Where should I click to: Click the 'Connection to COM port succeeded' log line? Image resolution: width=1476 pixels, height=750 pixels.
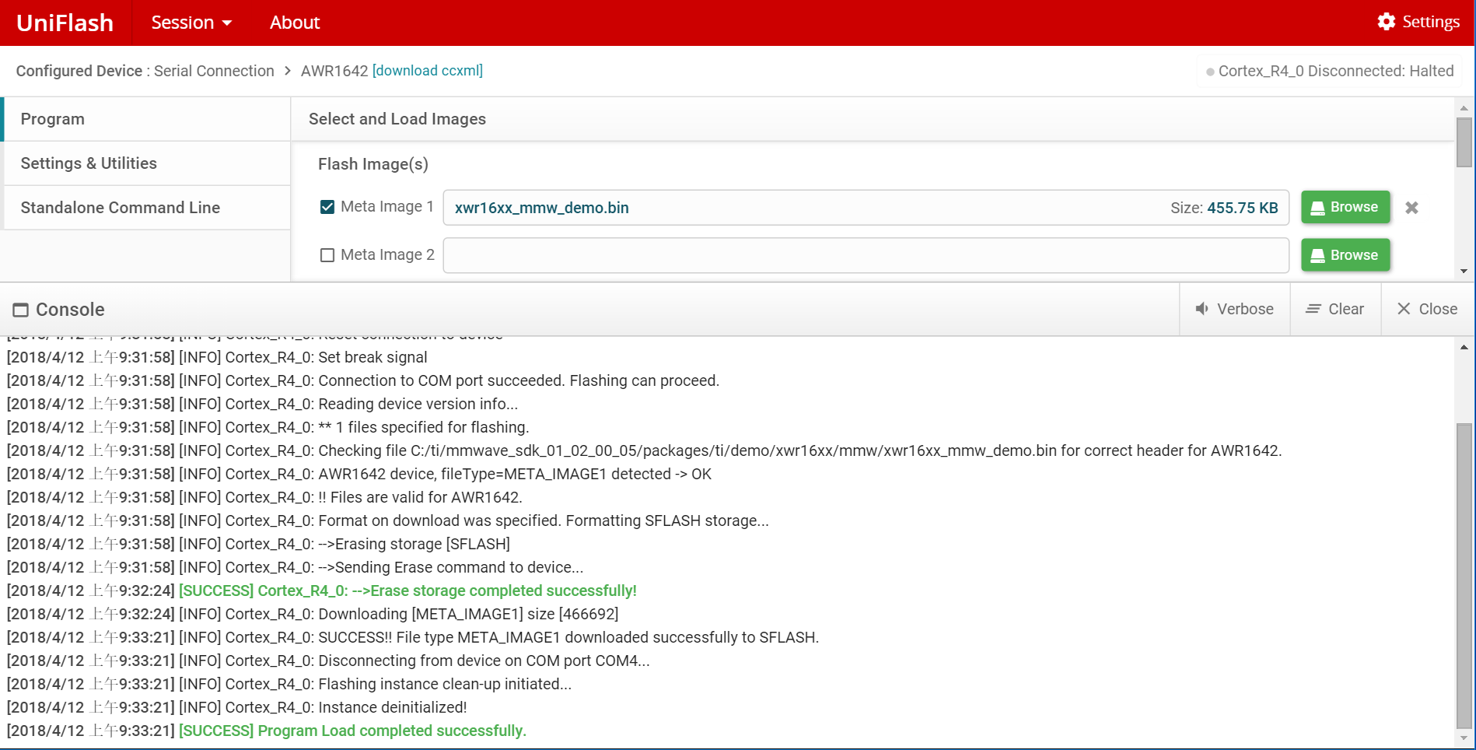point(363,380)
